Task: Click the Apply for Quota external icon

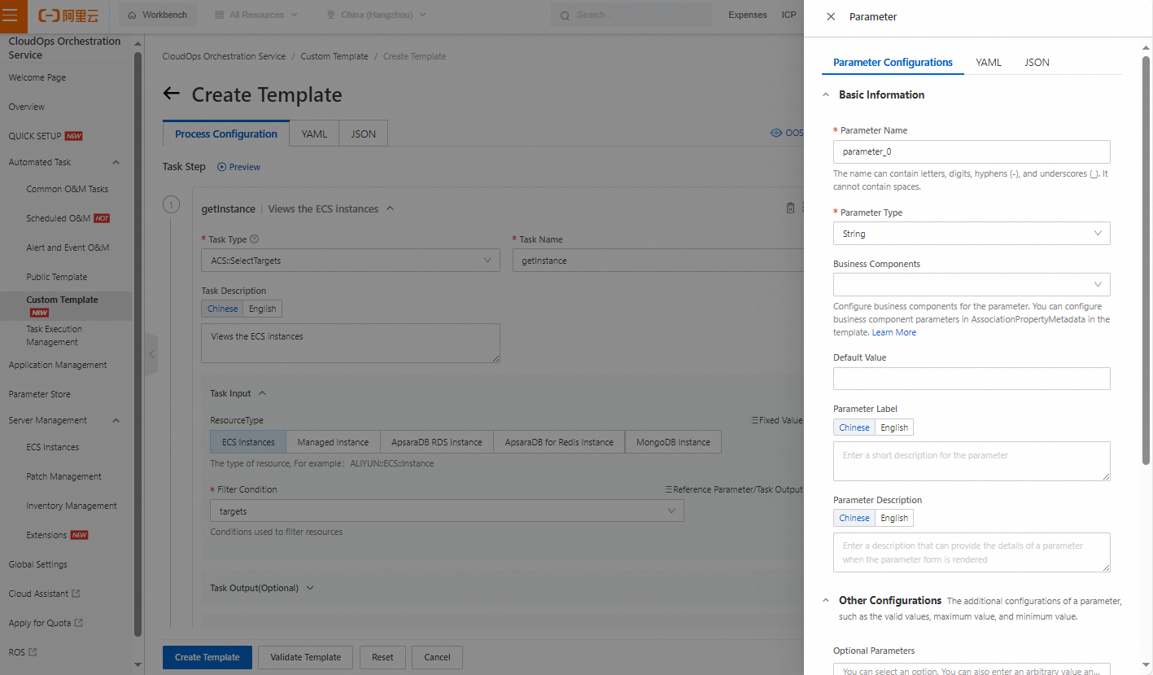Action: click(79, 623)
